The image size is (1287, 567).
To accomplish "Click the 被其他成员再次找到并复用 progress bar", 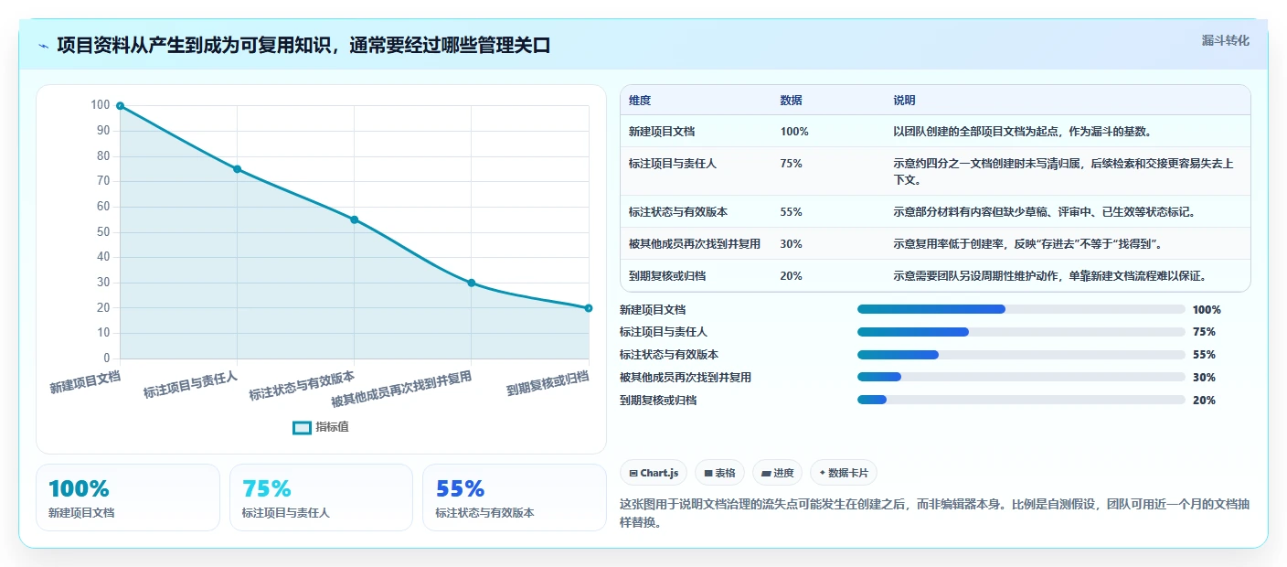I will coord(1021,377).
